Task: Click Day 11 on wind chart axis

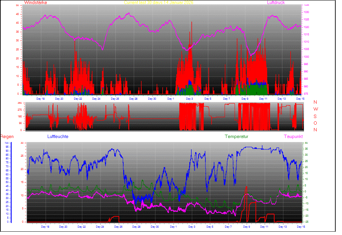Action: [264, 99]
